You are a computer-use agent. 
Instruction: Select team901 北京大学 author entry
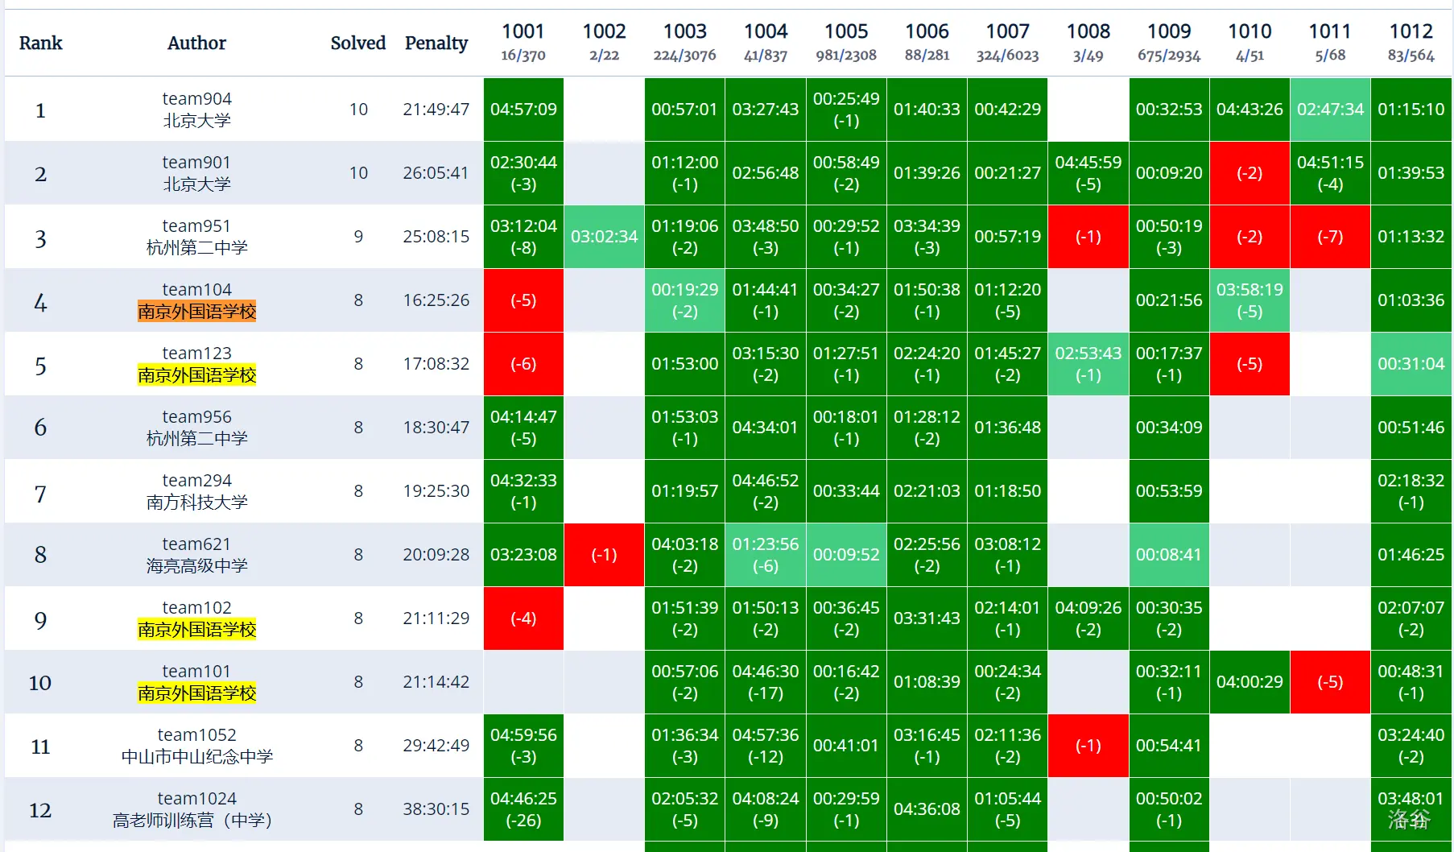(x=196, y=173)
